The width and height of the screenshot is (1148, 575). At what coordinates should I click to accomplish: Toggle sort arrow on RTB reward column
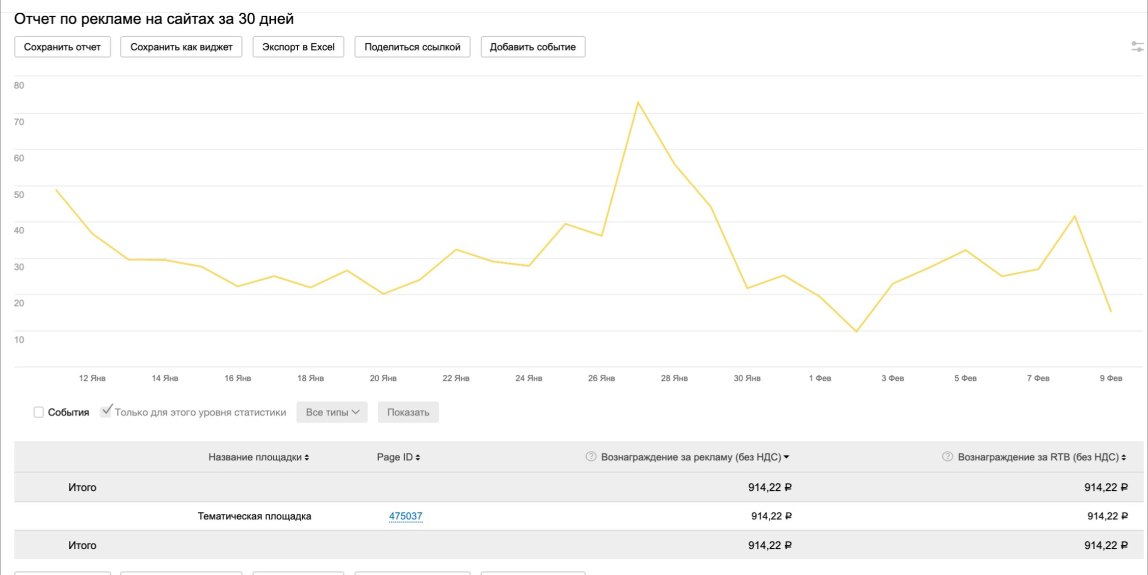[1124, 458]
